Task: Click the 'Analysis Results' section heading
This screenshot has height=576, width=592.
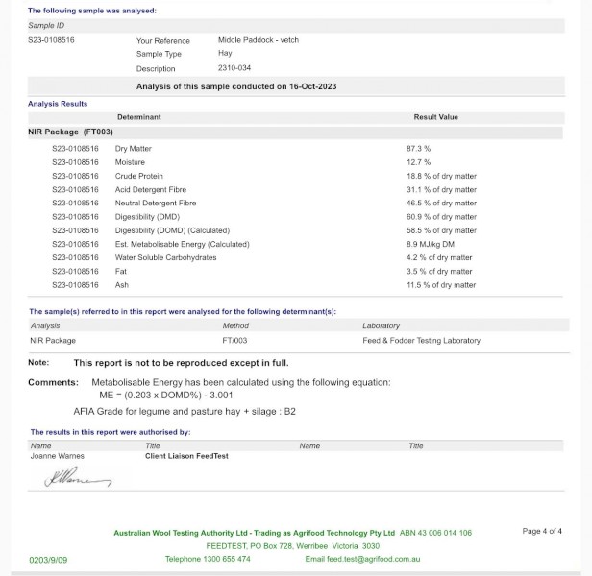Action: [58, 104]
